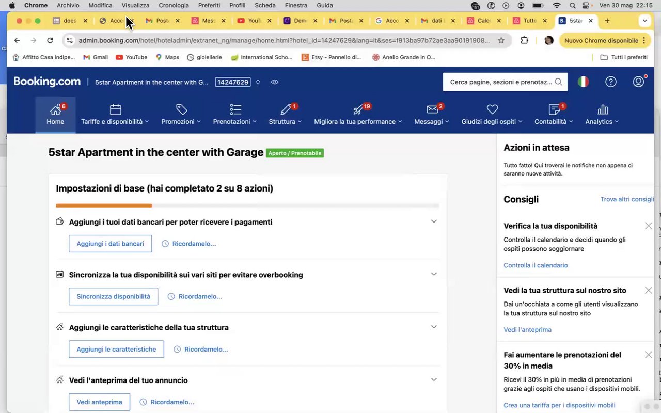Reload the page in Chrome
This screenshot has width=661, height=413.
coord(50,40)
